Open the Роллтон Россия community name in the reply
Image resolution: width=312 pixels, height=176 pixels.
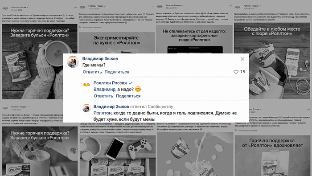click(x=110, y=83)
